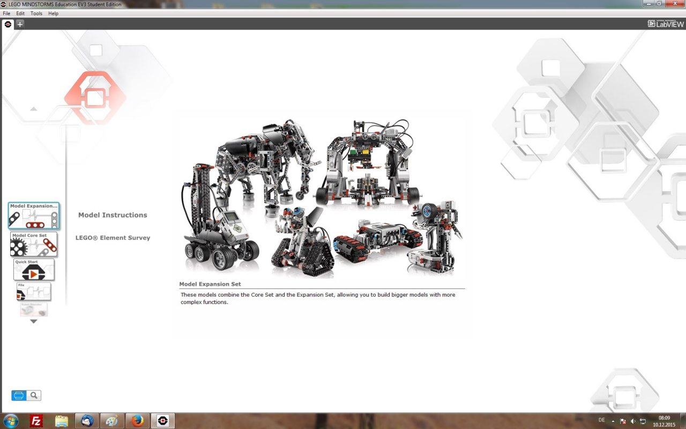Open the Edit menu

(x=20, y=13)
